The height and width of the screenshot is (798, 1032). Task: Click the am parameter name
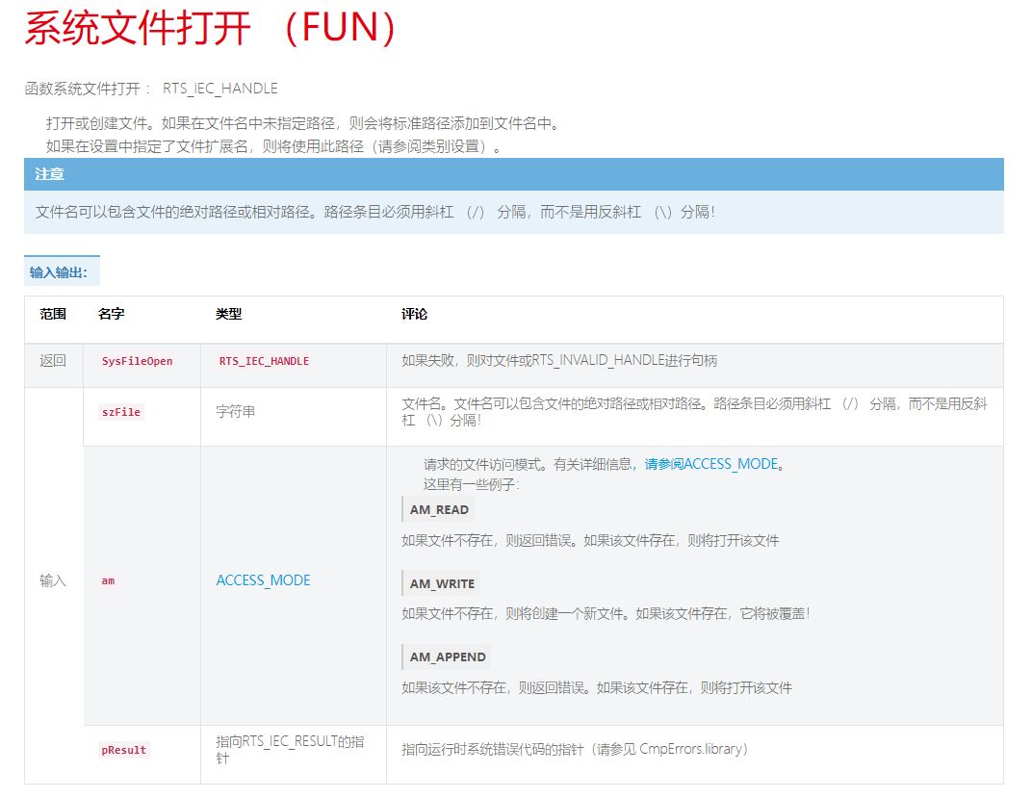(108, 580)
